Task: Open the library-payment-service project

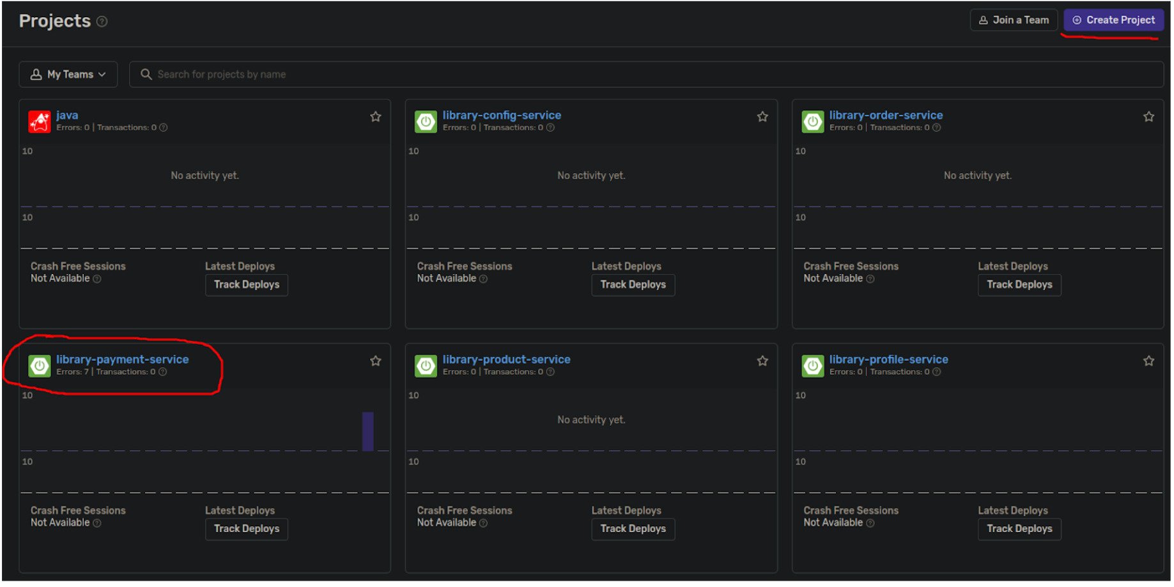Action: tap(123, 360)
